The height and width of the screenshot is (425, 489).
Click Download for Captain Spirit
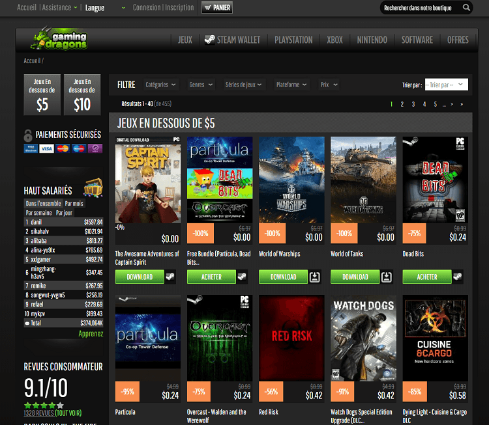pyautogui.click(x=140, y=277)
